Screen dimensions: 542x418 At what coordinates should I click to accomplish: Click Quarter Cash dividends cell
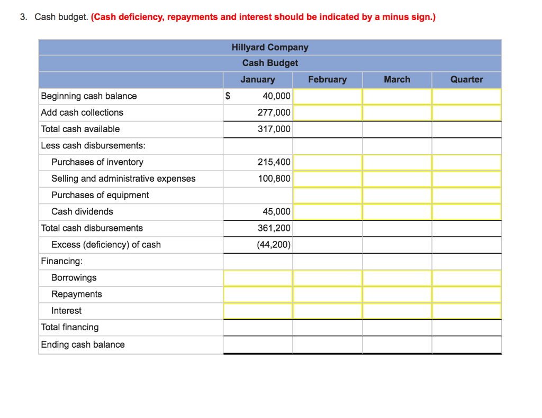click(466, 212)
